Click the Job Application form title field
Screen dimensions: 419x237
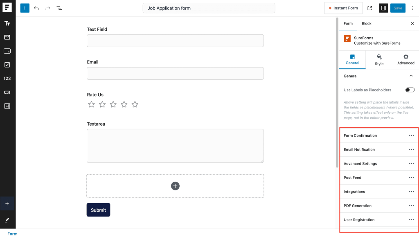(209, 8)
